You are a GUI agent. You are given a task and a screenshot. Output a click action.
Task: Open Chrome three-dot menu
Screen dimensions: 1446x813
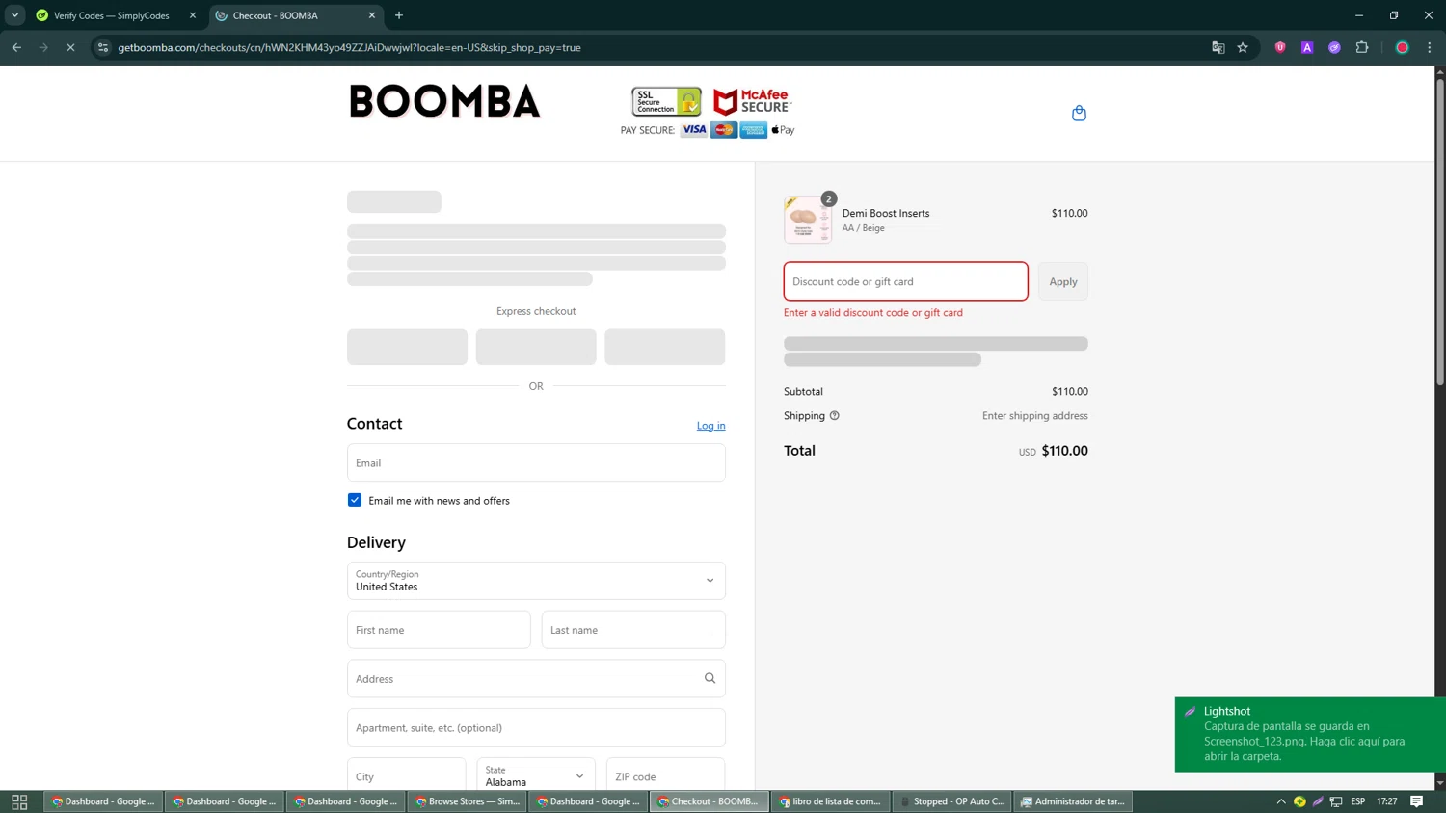(x=1430, y=47)
